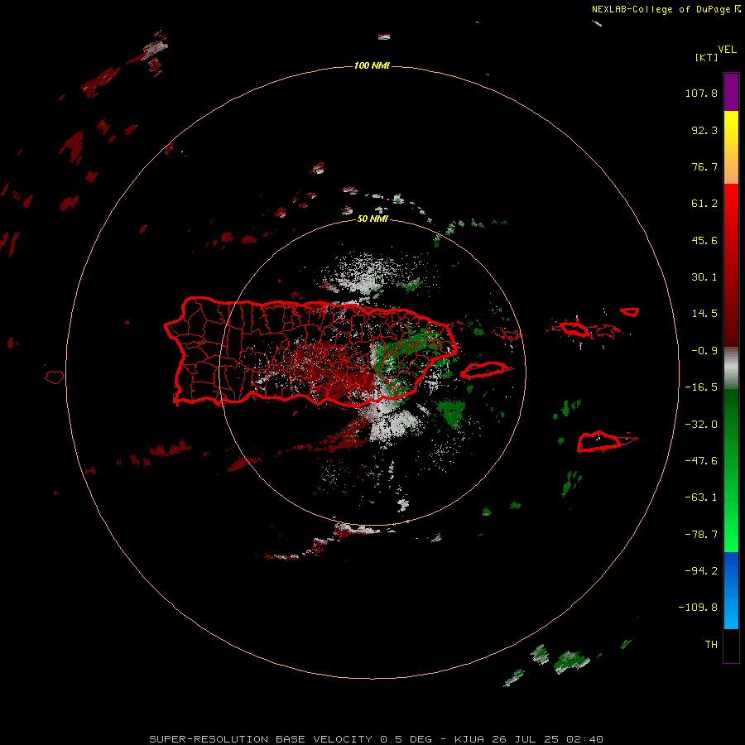Click the -109.8 velocity scale value
This screenshot has width=745, height=745.
(698, 608)
